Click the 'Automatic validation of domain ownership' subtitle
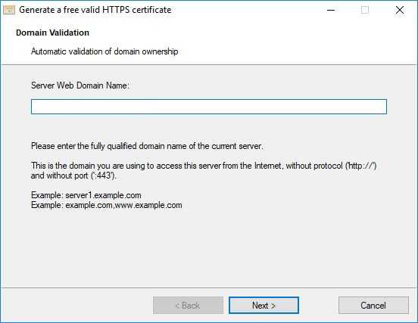Screen dimensions: 418x323 pyautogui.click(x=104, y=51)
